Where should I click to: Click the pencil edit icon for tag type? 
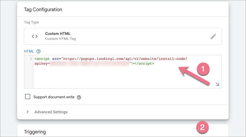(213, 36)
